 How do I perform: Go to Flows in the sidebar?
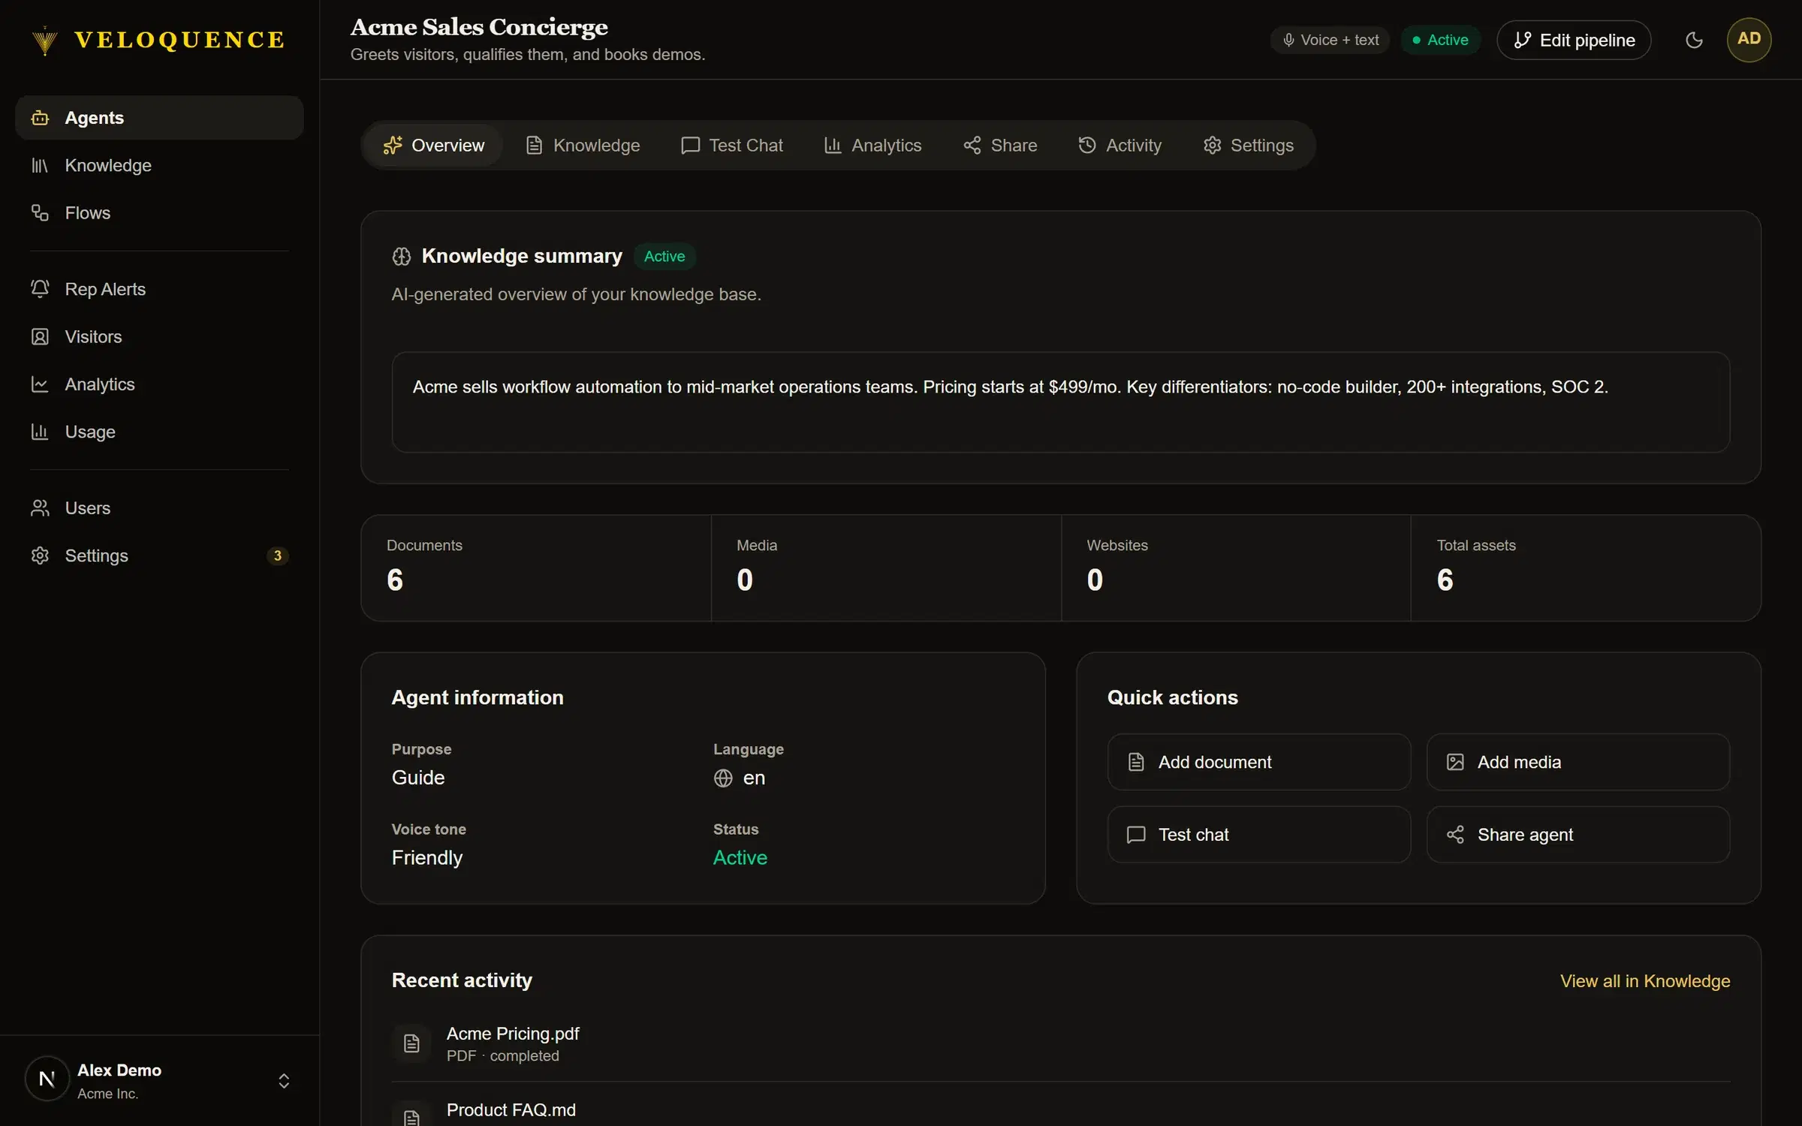(159, 213)
